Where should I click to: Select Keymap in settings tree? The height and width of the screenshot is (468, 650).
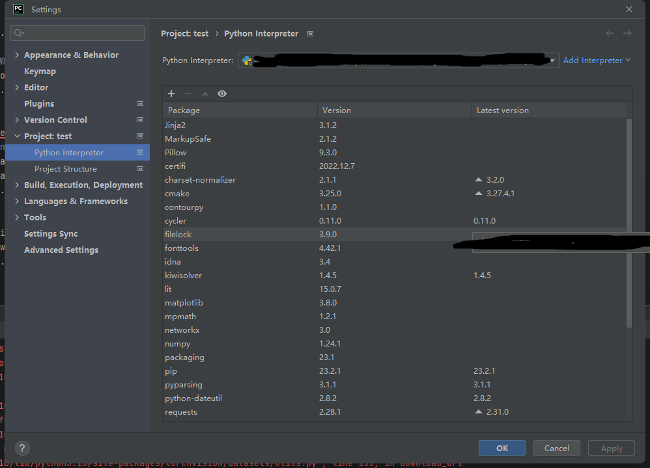coord(40,71)
